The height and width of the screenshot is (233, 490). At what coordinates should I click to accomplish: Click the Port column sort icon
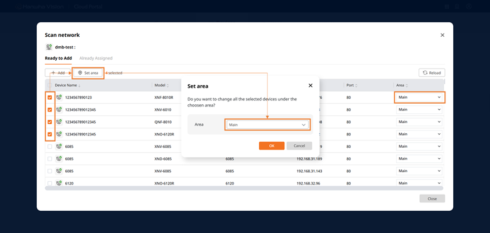pos(356,85)
